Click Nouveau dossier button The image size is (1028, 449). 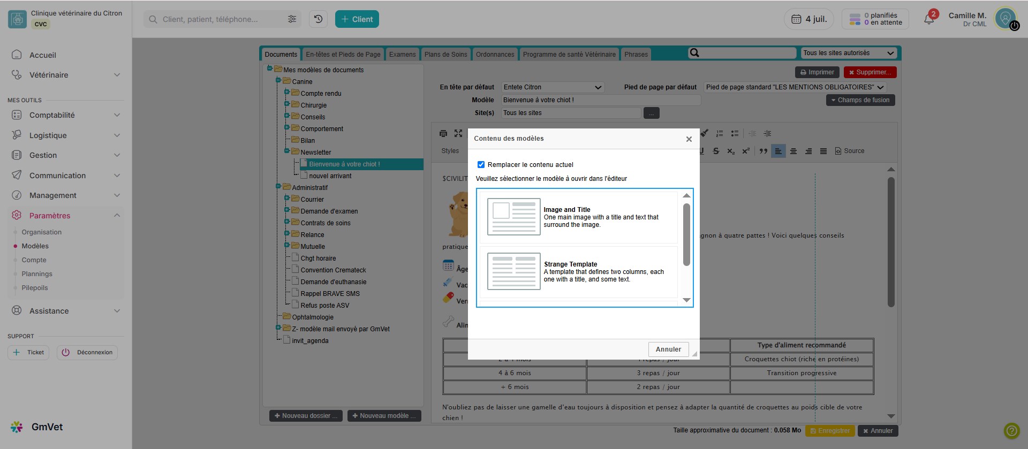pos(306,416)
